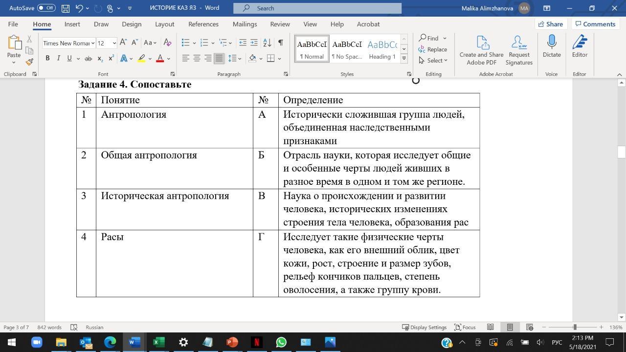Click the Format Painter brush icon

tap(29, 62)
